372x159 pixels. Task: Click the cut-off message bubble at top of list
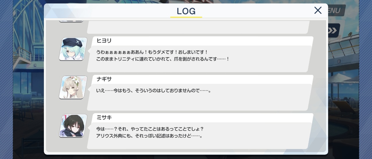[198, 27]
